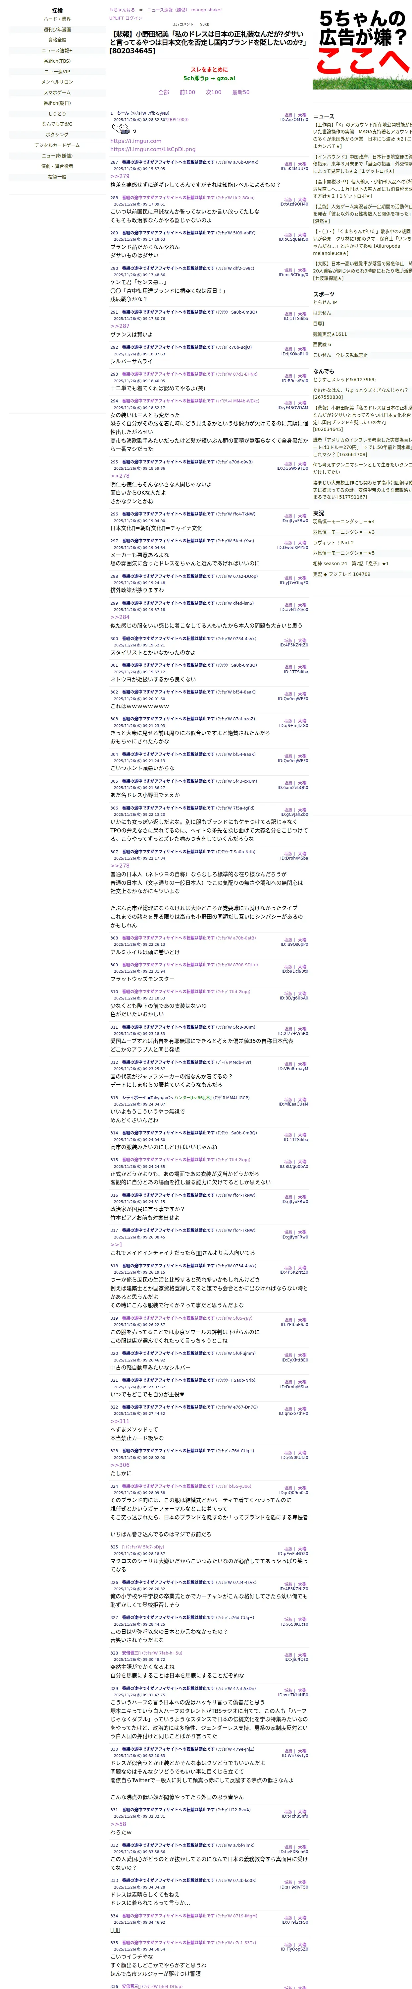Open the ログイン link
412x1989 pixels.
pos(134,18)
